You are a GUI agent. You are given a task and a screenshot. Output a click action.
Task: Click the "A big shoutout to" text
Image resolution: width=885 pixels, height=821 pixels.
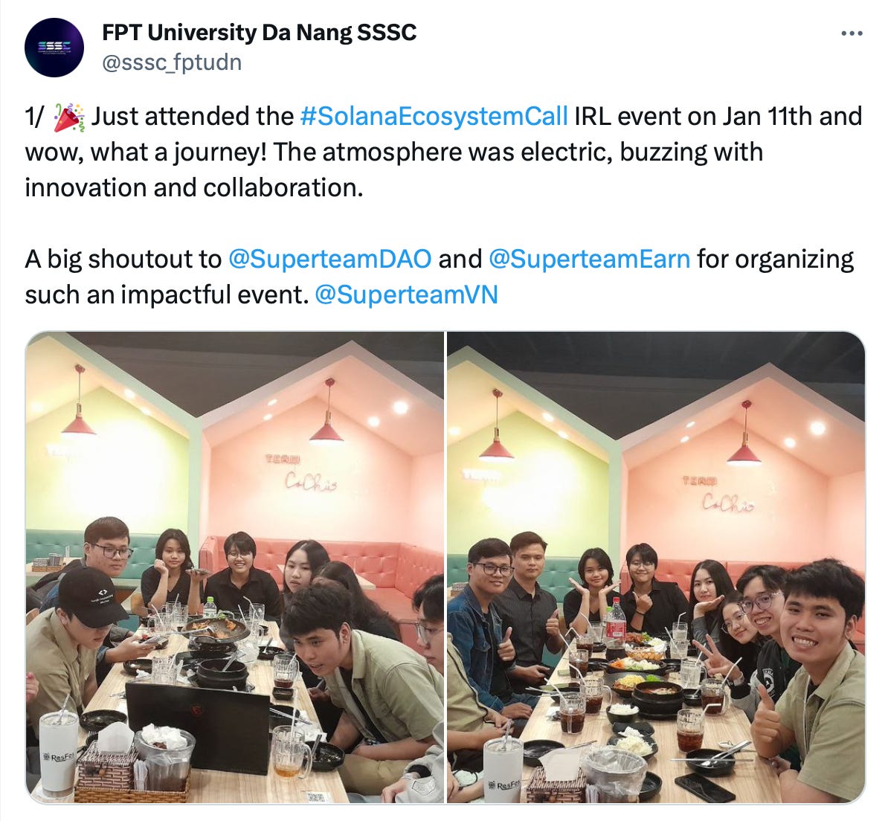pos(123,259)
